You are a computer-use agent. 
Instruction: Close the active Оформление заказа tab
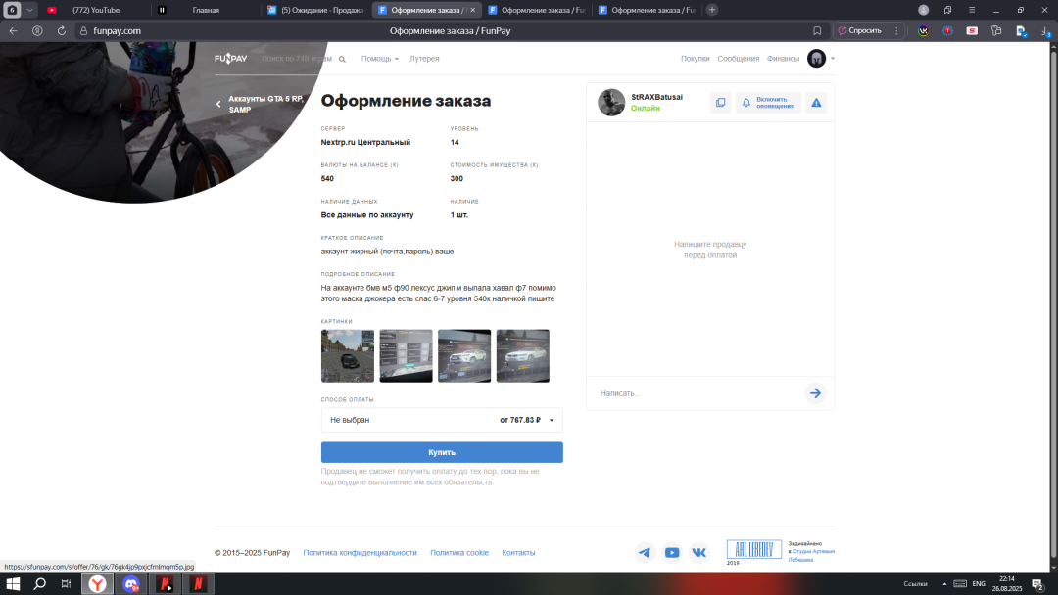point(472,10)
